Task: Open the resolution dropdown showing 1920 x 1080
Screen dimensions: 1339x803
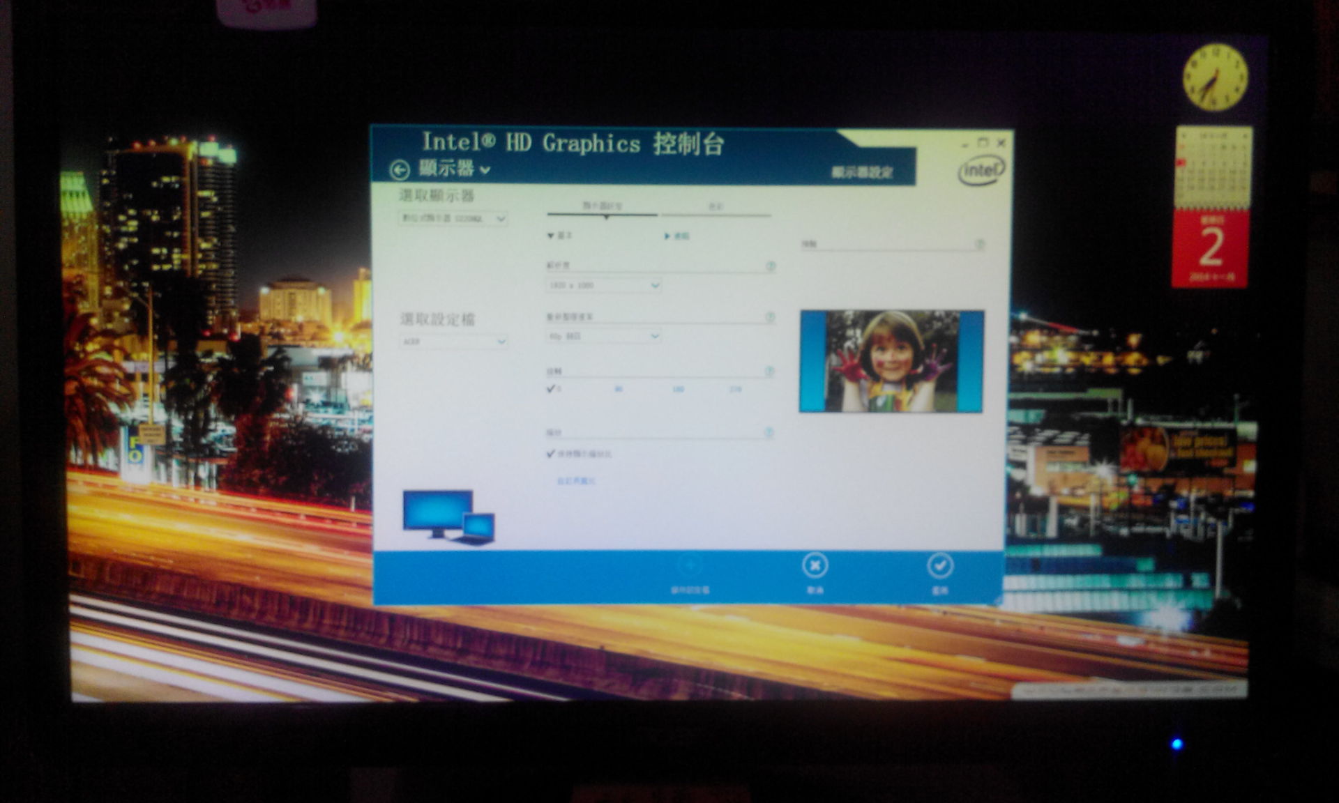Action: pos(603,285)
